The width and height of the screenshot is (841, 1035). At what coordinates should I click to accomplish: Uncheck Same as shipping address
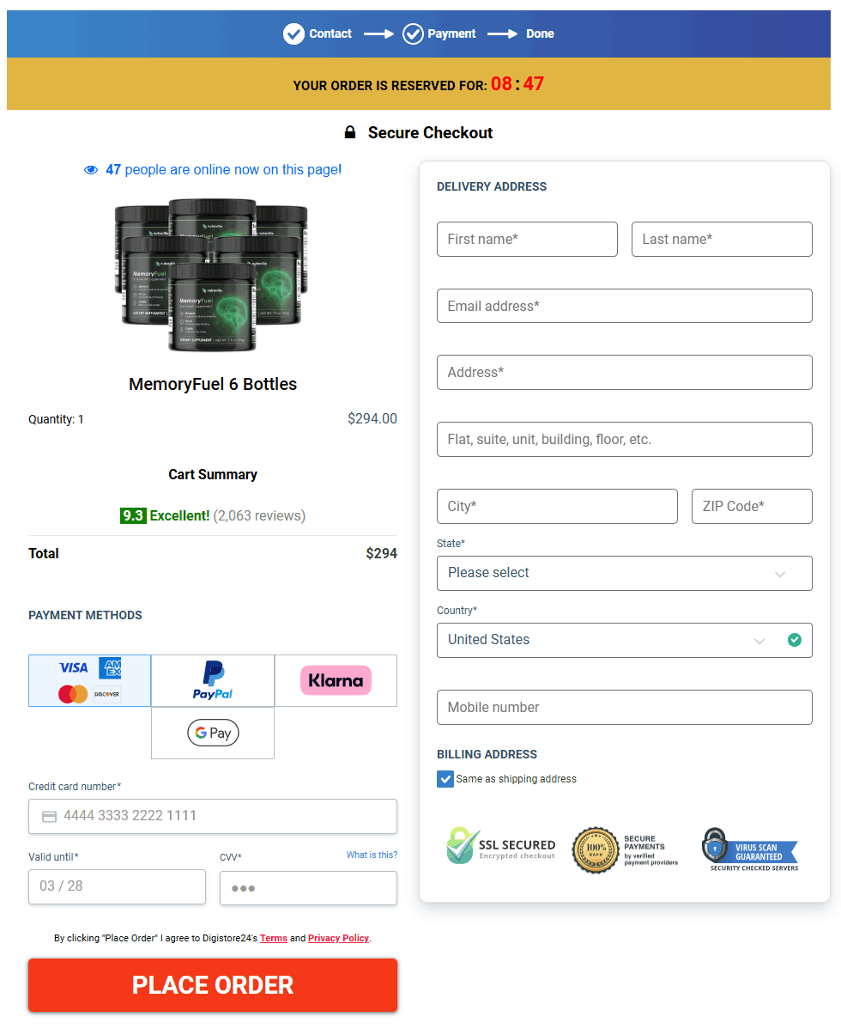(x=445, y=779)
